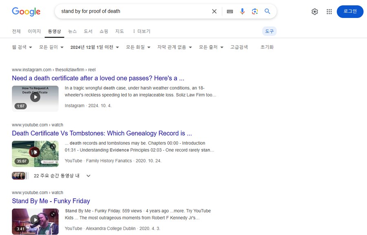Expand the 웹 검색 filter dropdown
Screen dimensions: 367x235
pos(22,47)
